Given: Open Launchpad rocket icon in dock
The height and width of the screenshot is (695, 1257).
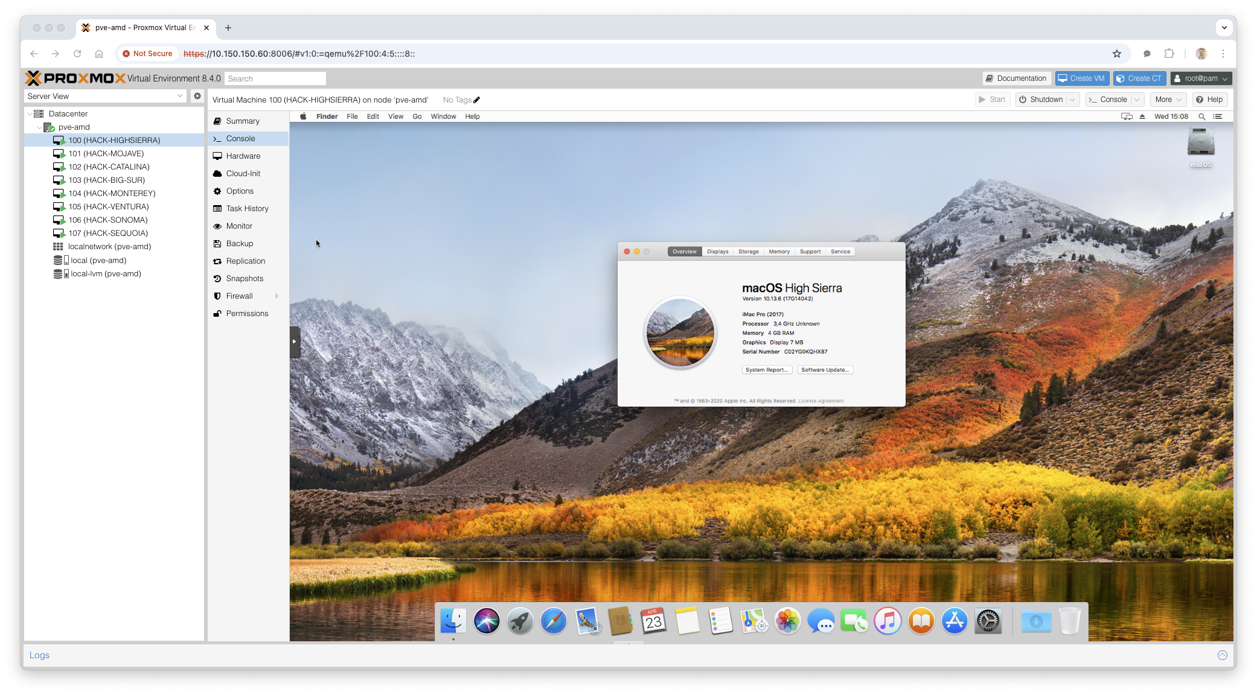Looking at the screenshot, I should (x=519, y=621).
